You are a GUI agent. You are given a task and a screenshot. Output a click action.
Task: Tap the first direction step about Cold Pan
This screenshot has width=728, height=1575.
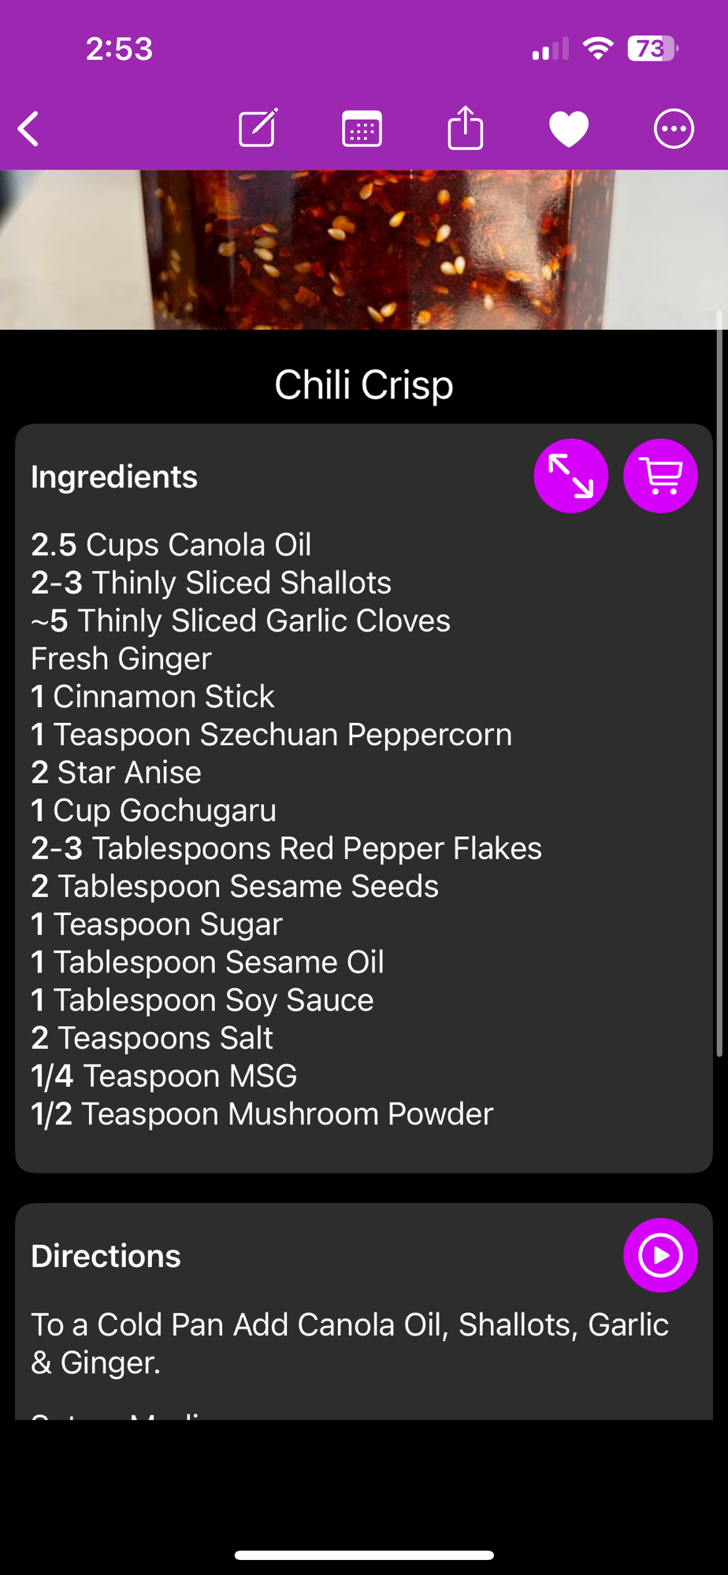349,1343
